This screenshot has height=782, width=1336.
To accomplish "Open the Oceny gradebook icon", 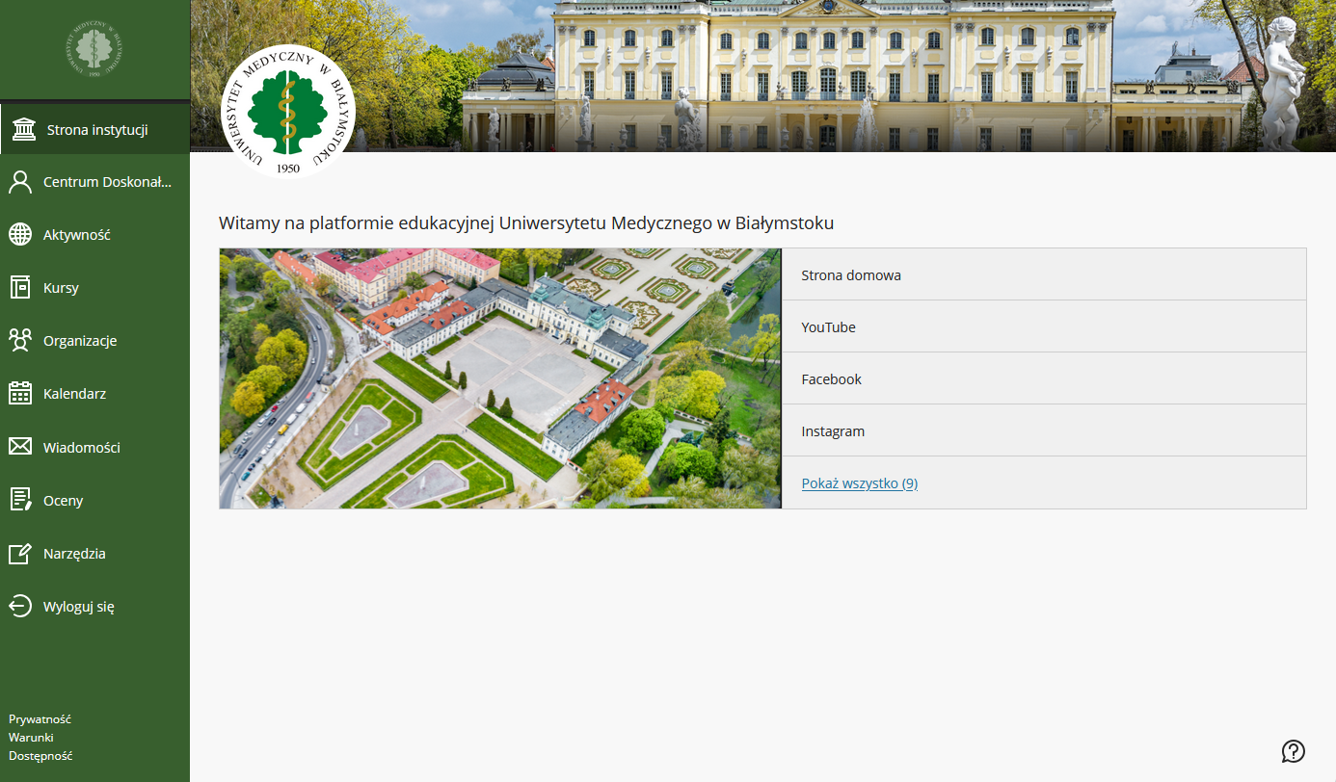I will (20, 500).
